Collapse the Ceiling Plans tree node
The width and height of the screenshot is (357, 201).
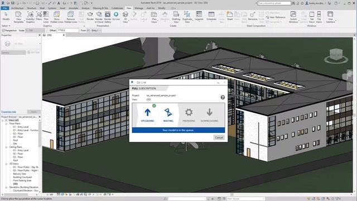(x=6, y=147)
